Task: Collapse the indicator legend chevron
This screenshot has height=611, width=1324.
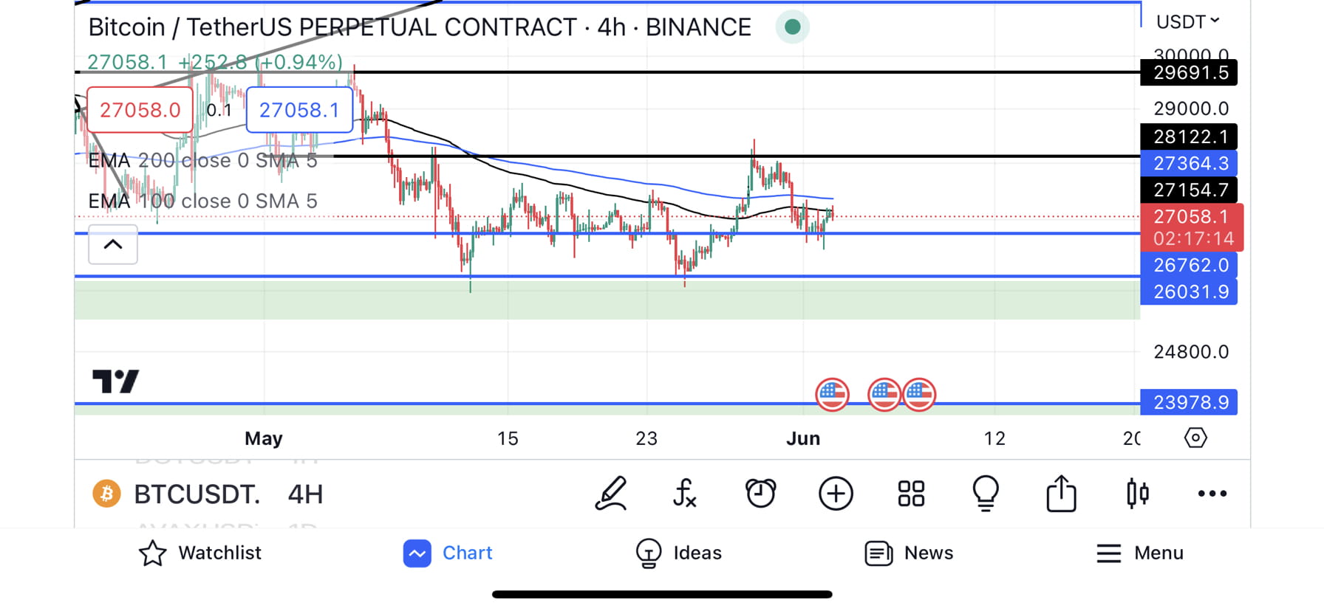Action: tap(113, 244)
